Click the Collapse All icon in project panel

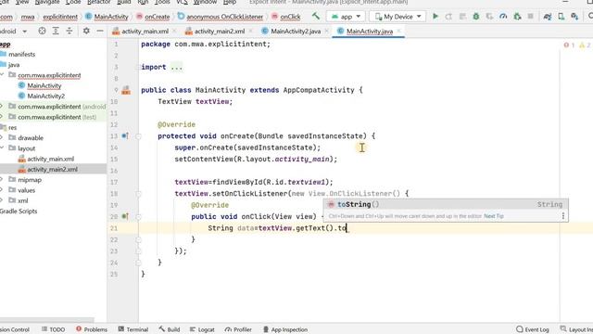click(x=69, y=31)
